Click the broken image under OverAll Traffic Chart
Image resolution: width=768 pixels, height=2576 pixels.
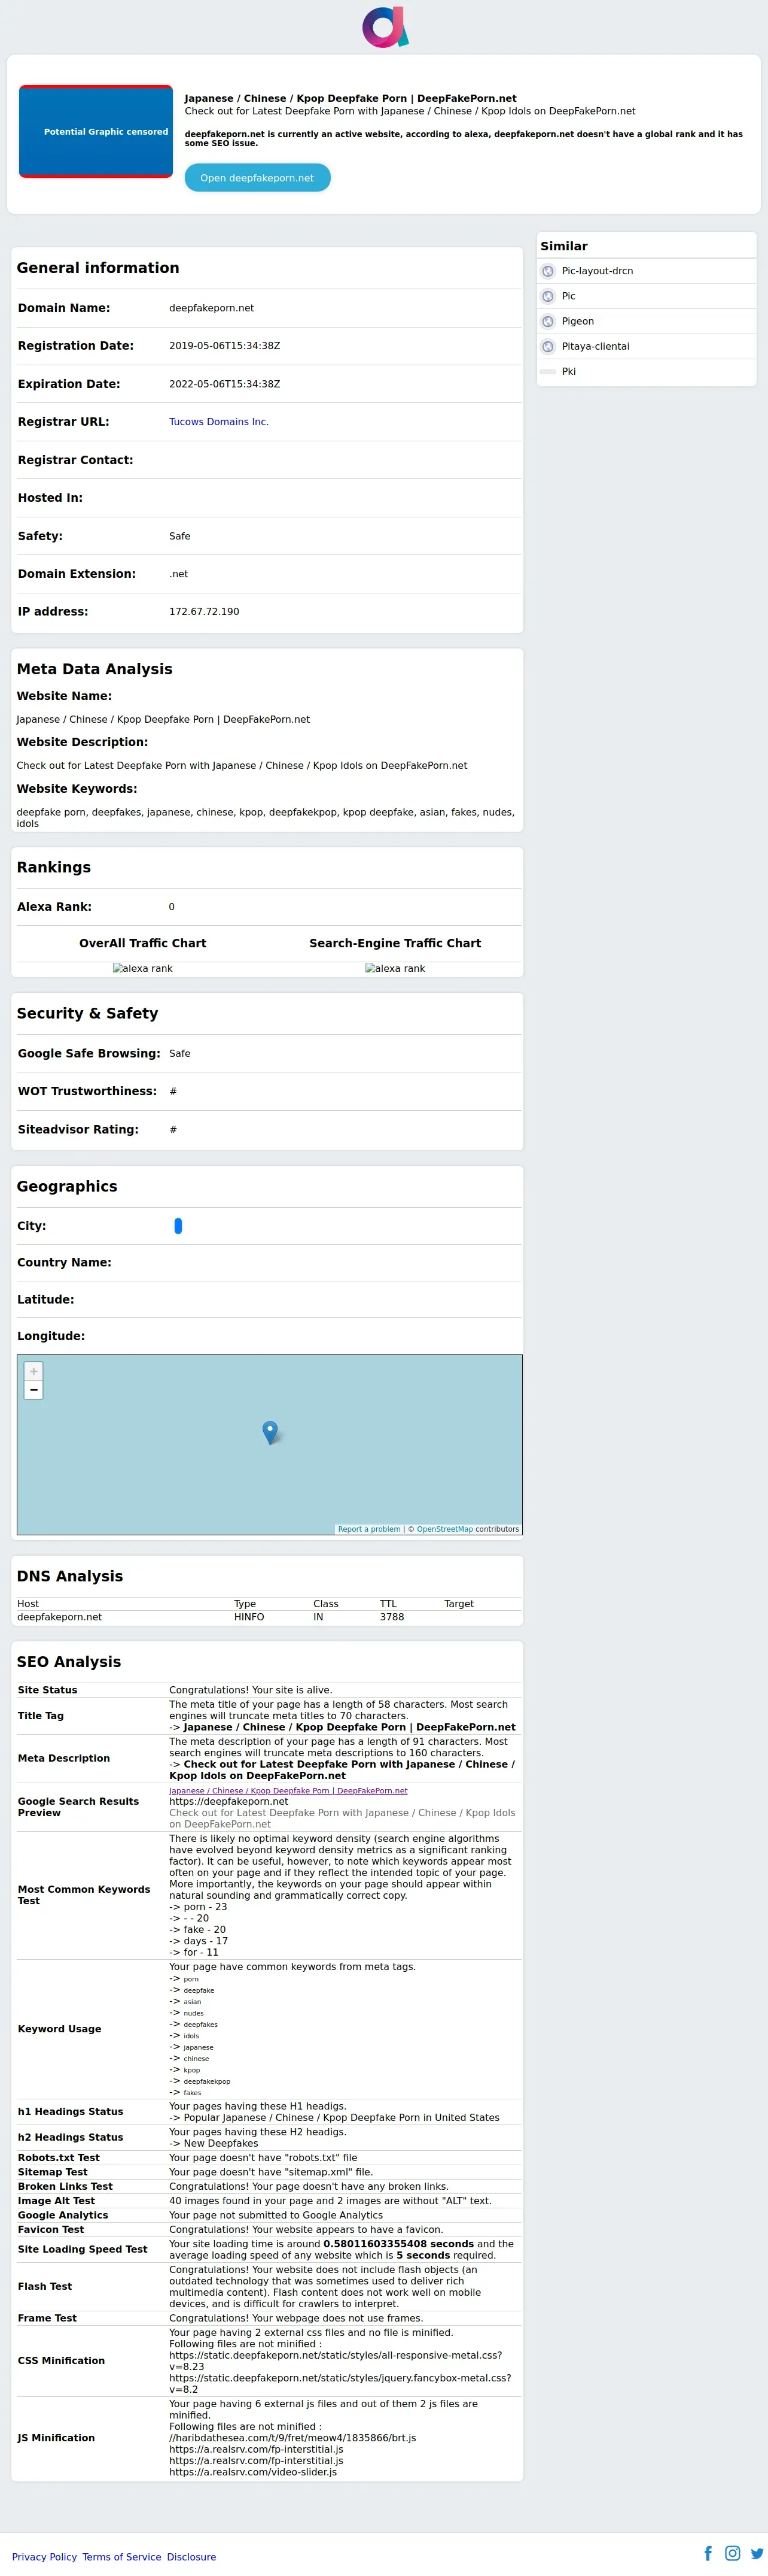pyautogui.click(x=143, y=969)
